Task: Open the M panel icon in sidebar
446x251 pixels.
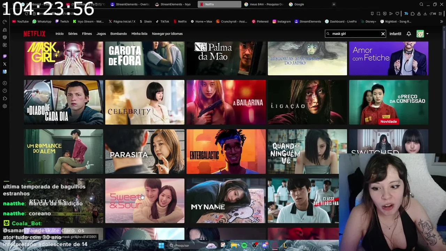Action: tap(5, 45)
